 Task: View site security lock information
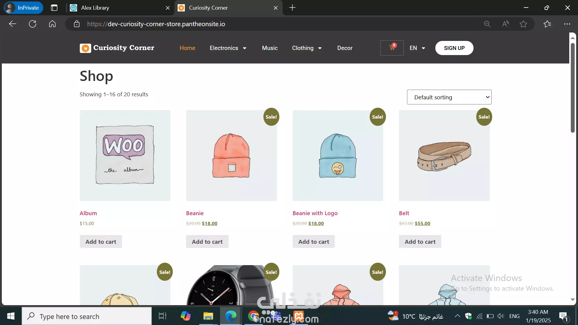(x=77, y=24)
